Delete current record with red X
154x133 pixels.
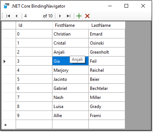[87, 16]
